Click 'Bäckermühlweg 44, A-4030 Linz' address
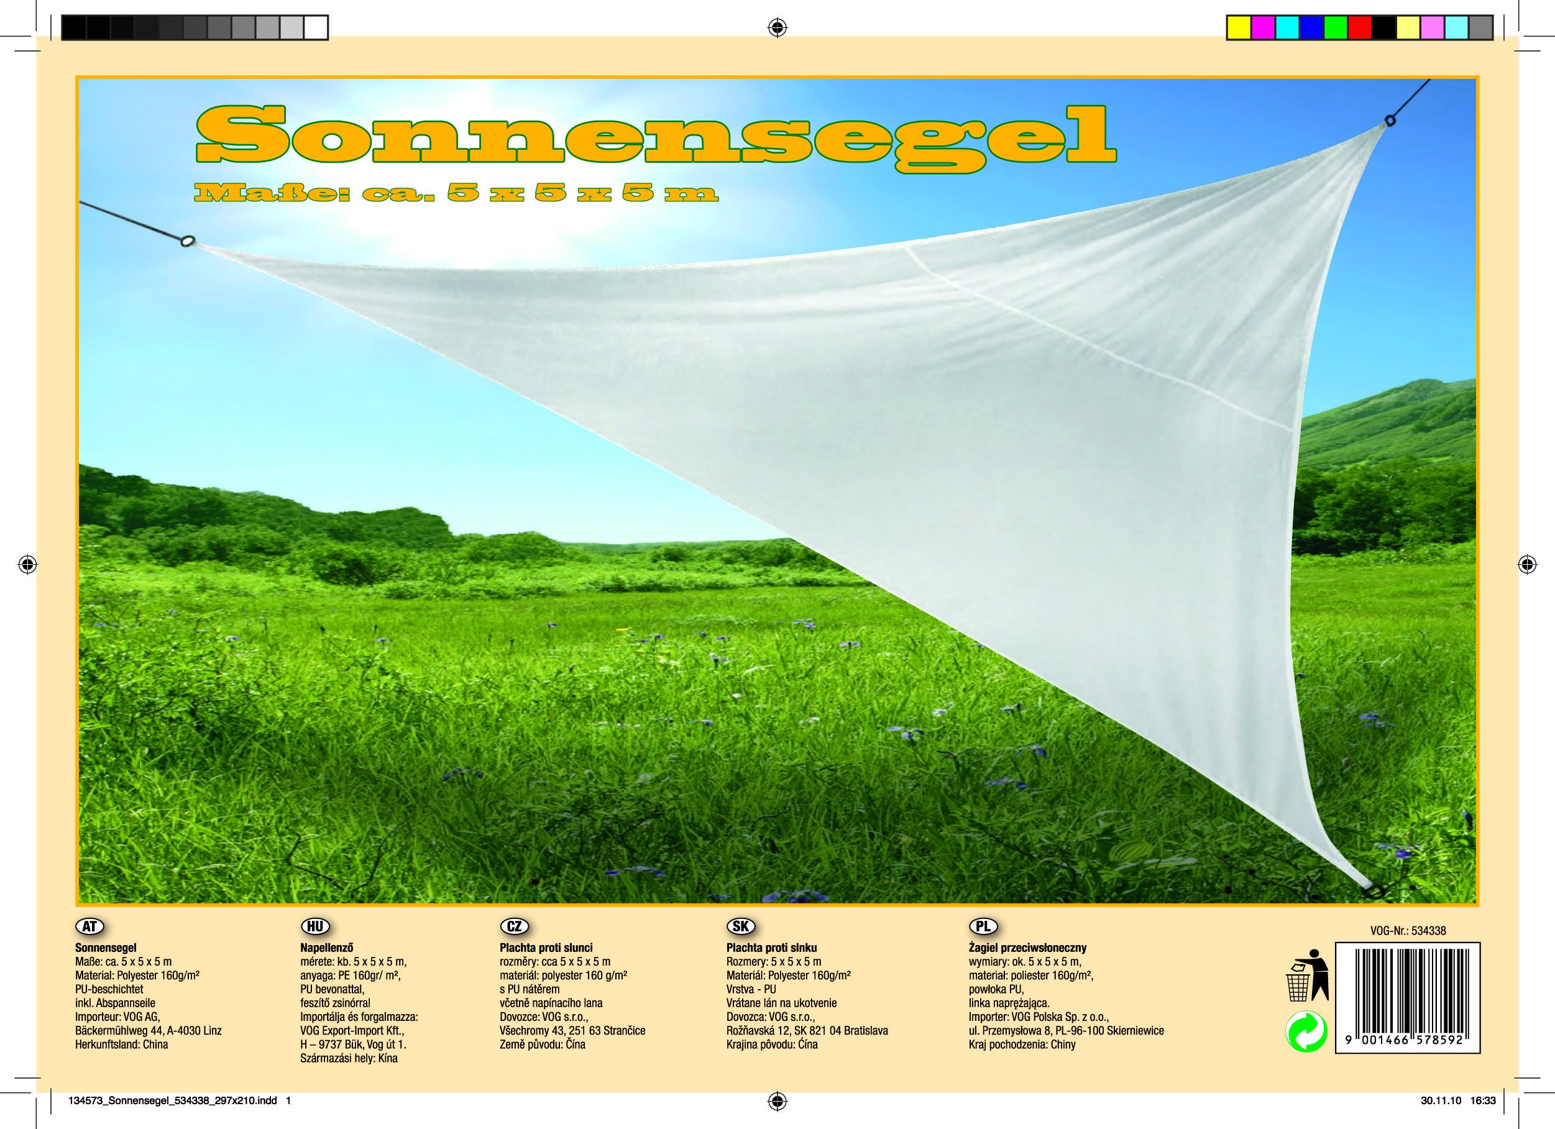The height and width of the screenshot is (1129, 1555). pos(148,1030)
